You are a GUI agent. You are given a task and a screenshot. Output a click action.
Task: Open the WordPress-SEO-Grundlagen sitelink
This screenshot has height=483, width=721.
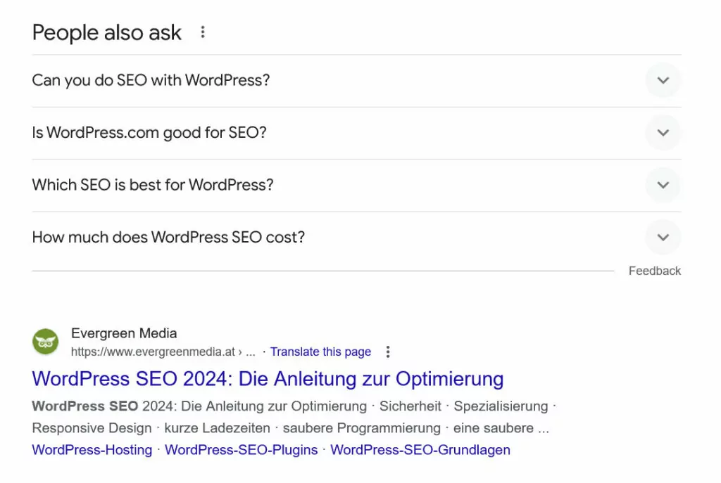tap(420, 450)
